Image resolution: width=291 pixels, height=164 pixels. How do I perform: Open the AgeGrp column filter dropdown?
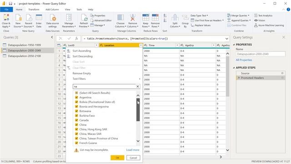click(213, 45)
